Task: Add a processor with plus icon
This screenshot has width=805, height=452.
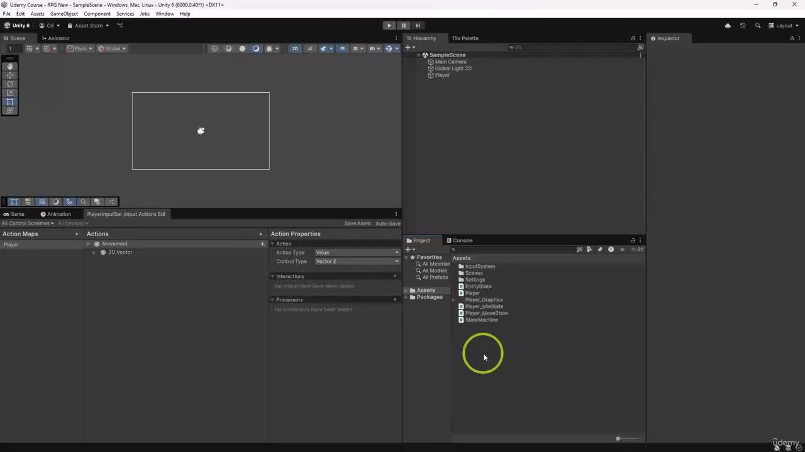Action: tap(395, 299)
